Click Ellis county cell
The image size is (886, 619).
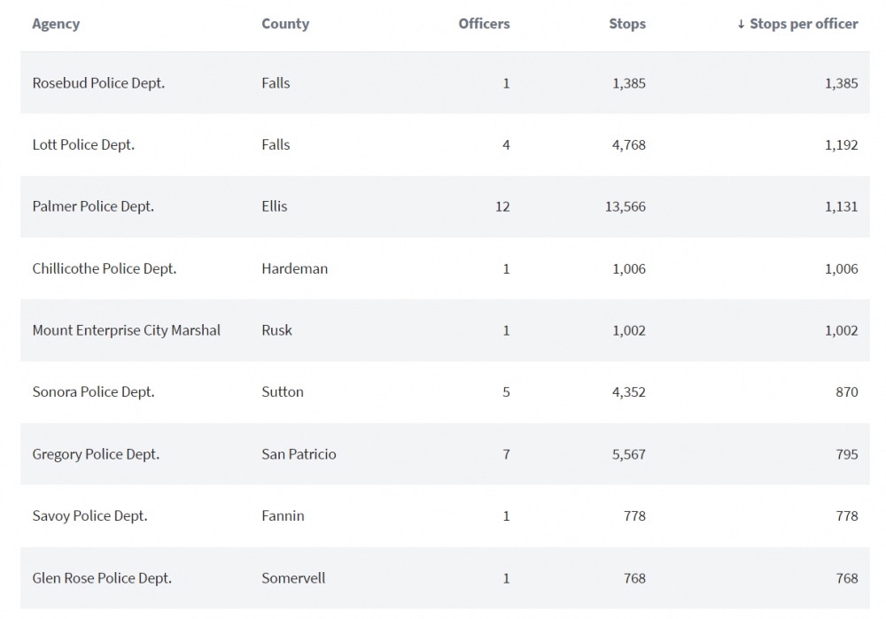click(x=275, y=206)
